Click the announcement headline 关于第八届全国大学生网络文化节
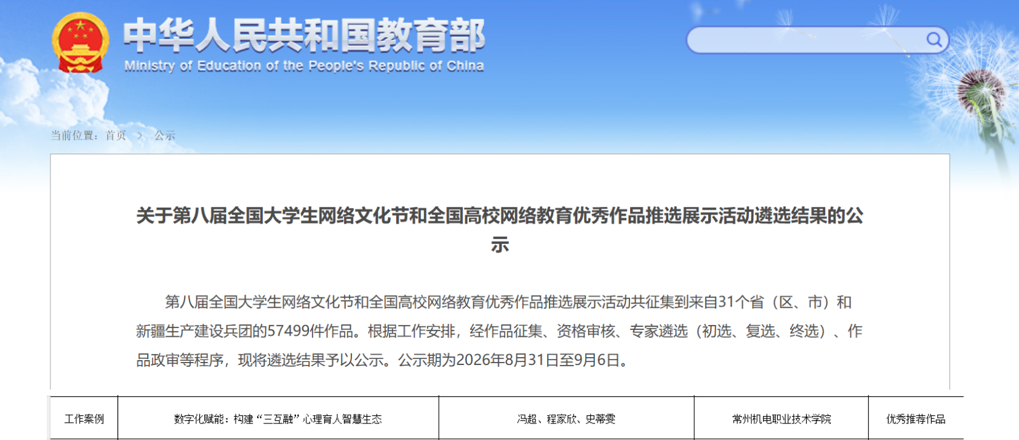 [x=500, y=230]
